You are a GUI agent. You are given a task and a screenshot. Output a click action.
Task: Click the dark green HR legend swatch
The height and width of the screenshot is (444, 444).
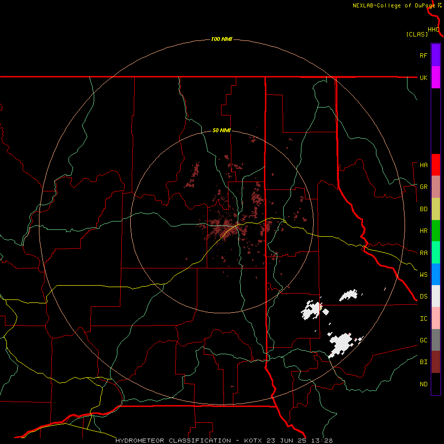(436, 230)
